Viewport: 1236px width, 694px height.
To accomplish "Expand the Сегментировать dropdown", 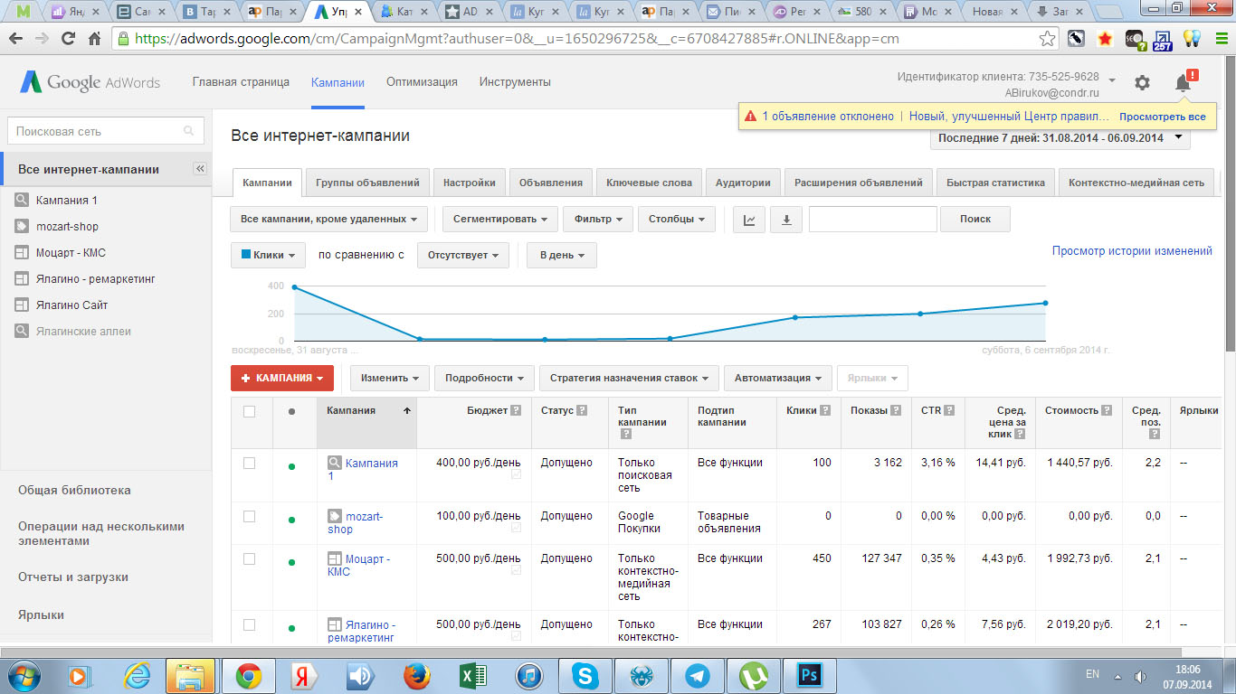I will [x=500, y=220].
